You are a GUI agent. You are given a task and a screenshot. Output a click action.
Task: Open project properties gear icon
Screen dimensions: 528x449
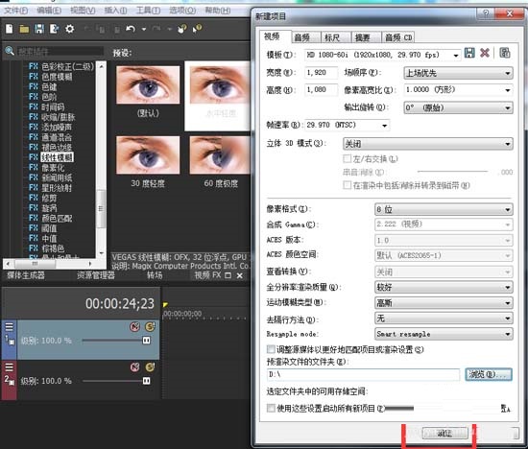70,29
